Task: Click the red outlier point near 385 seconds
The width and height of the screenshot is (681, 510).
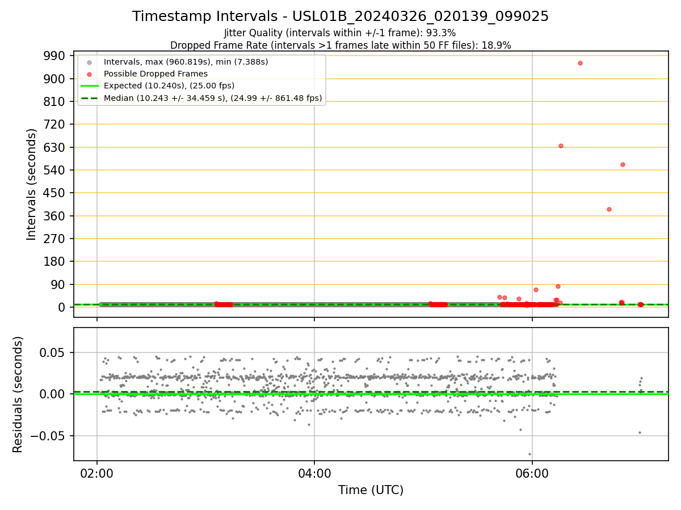Action: pos(609,209)
